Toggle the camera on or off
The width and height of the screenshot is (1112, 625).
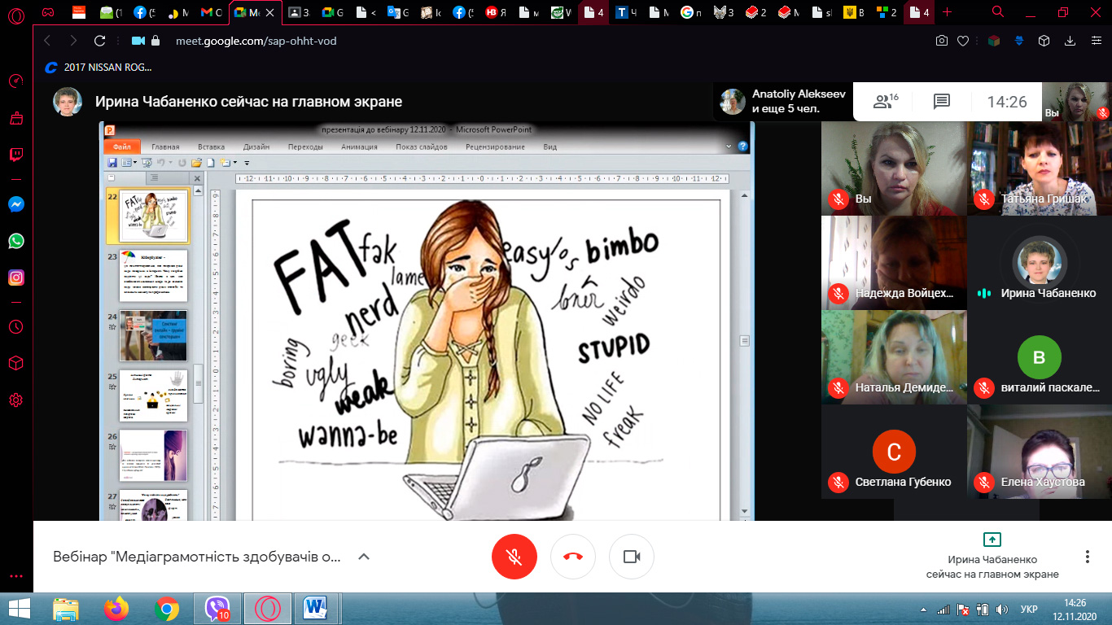click(x=632, y=557)
